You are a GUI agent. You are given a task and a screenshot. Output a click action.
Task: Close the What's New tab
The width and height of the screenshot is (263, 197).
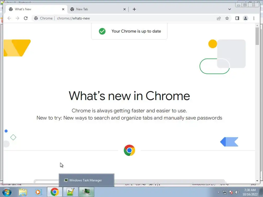pos(63,9)
